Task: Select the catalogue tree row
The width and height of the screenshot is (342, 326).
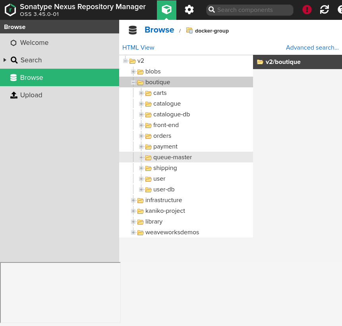Action: click(186, 104)
